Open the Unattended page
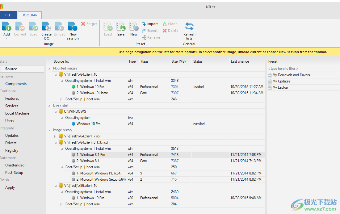Screen dimensions: 340x214 point(15,165)
